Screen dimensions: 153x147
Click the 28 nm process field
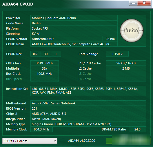tap(110, 39)
